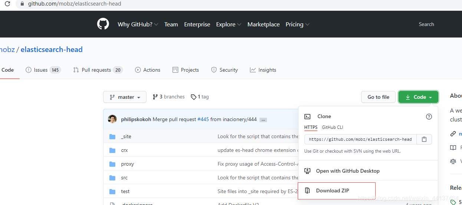Select the GitHub CLI clone tab

click(x=333, y=127)
